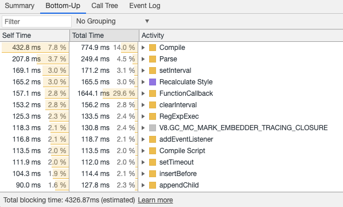Click the yellow swatch beside FunctionCallback
Viewport: 343px width, 207px height.
pos(153,93)
